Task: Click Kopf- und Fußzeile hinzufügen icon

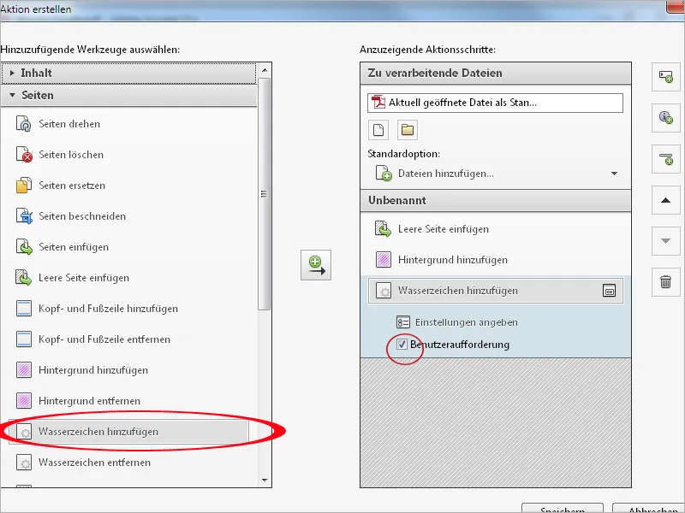Action: tap(24, 309)
